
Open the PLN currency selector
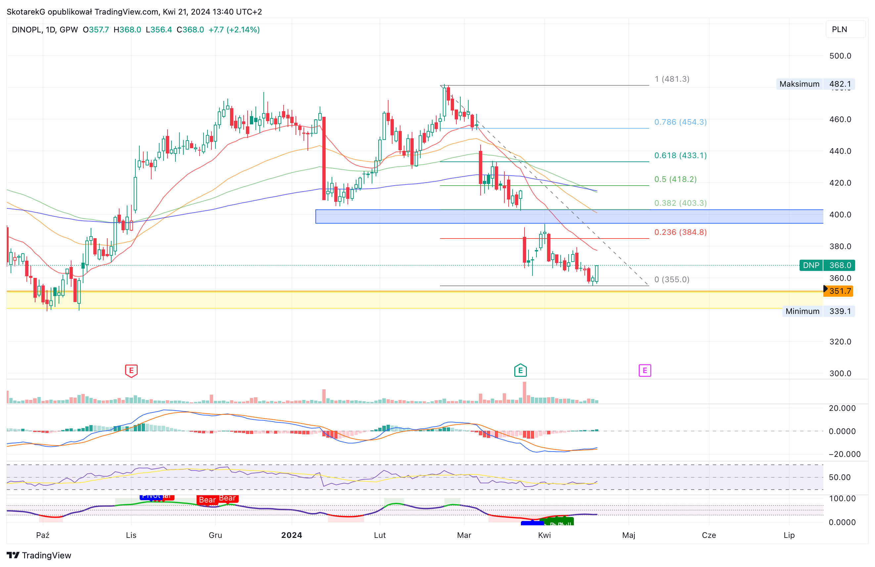click(846, 29)
